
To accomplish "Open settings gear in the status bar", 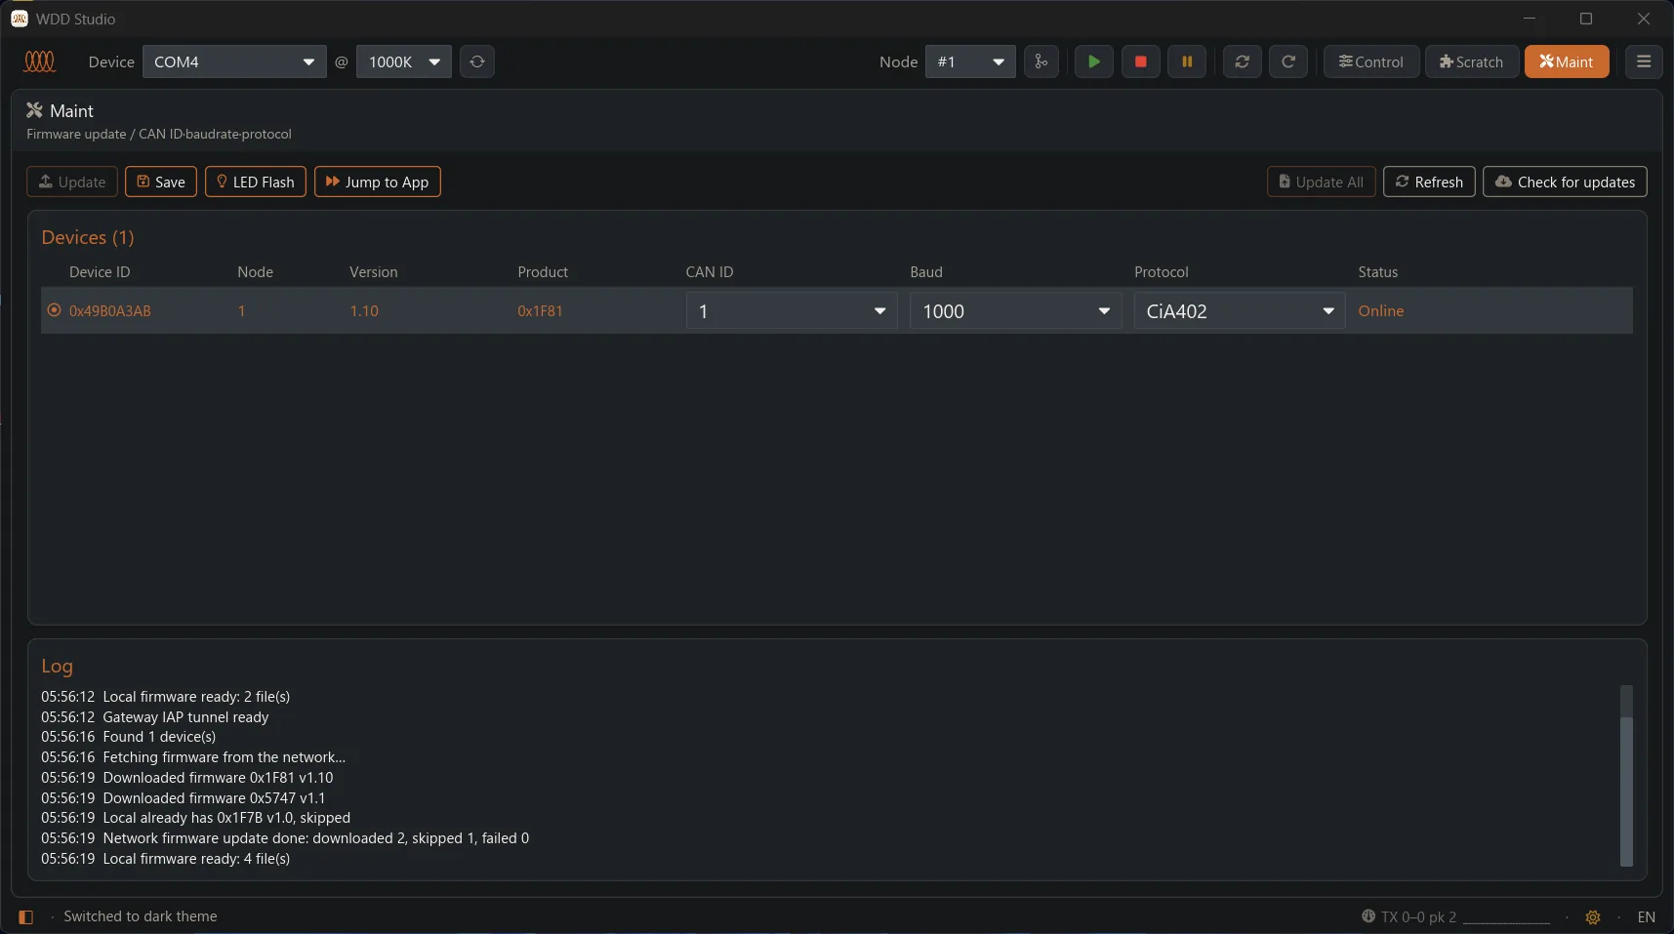I will (1593, 917).
